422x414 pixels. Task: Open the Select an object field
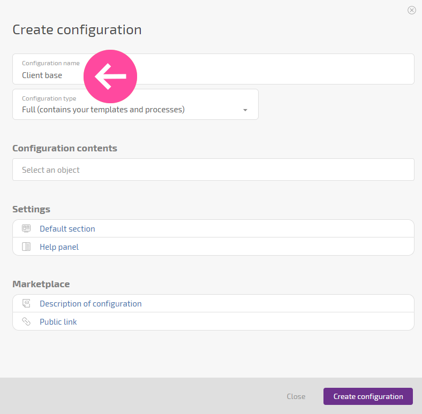pos(213,170)
